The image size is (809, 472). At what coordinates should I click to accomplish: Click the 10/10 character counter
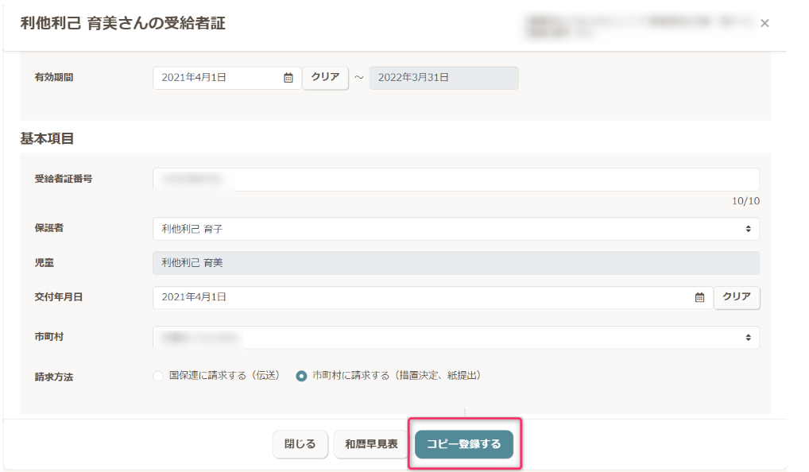tap(745, 201)
